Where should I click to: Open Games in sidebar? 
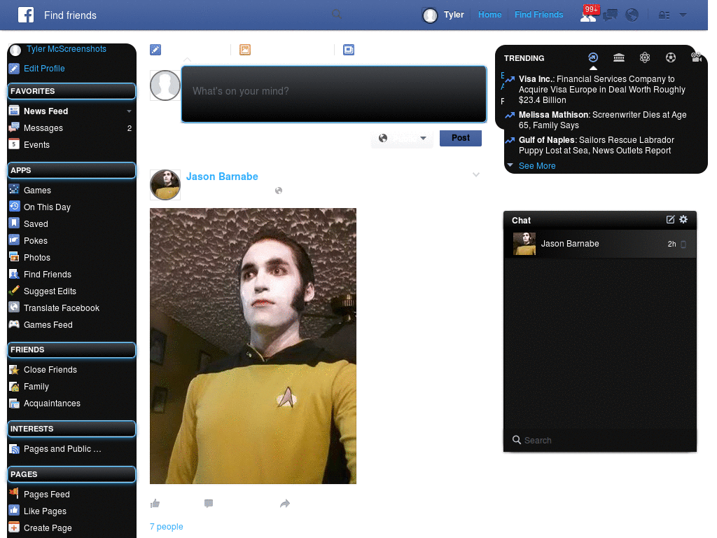[37, 191]
